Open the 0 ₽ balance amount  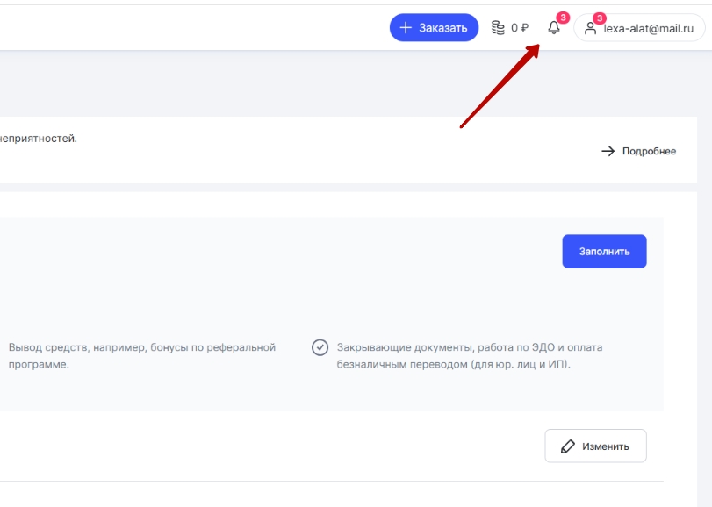[520, 28]
